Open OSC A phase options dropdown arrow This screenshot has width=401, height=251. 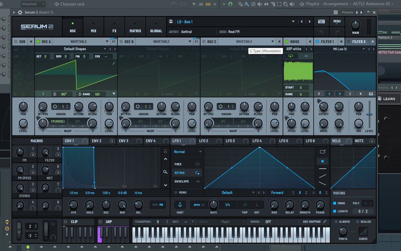[x=114, y=94]
